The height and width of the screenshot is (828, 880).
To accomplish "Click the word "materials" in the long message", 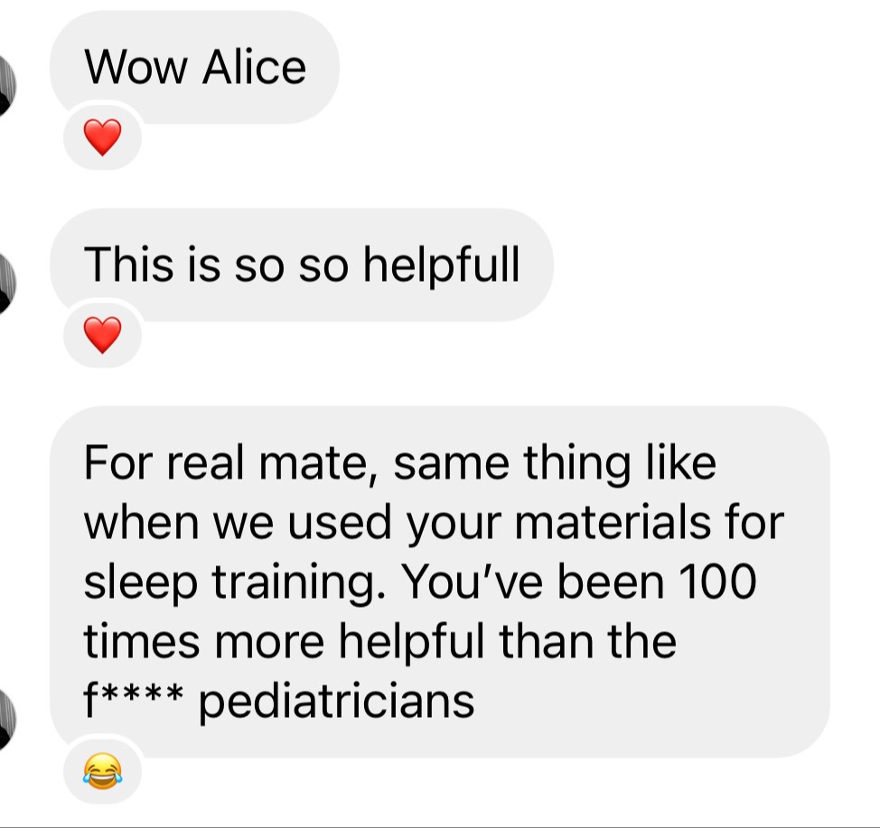I will coord(613,523).
